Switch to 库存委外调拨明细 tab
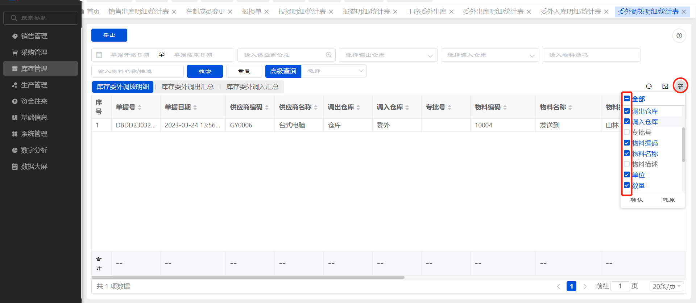696x303 pixels. click(x=123, y=87)
